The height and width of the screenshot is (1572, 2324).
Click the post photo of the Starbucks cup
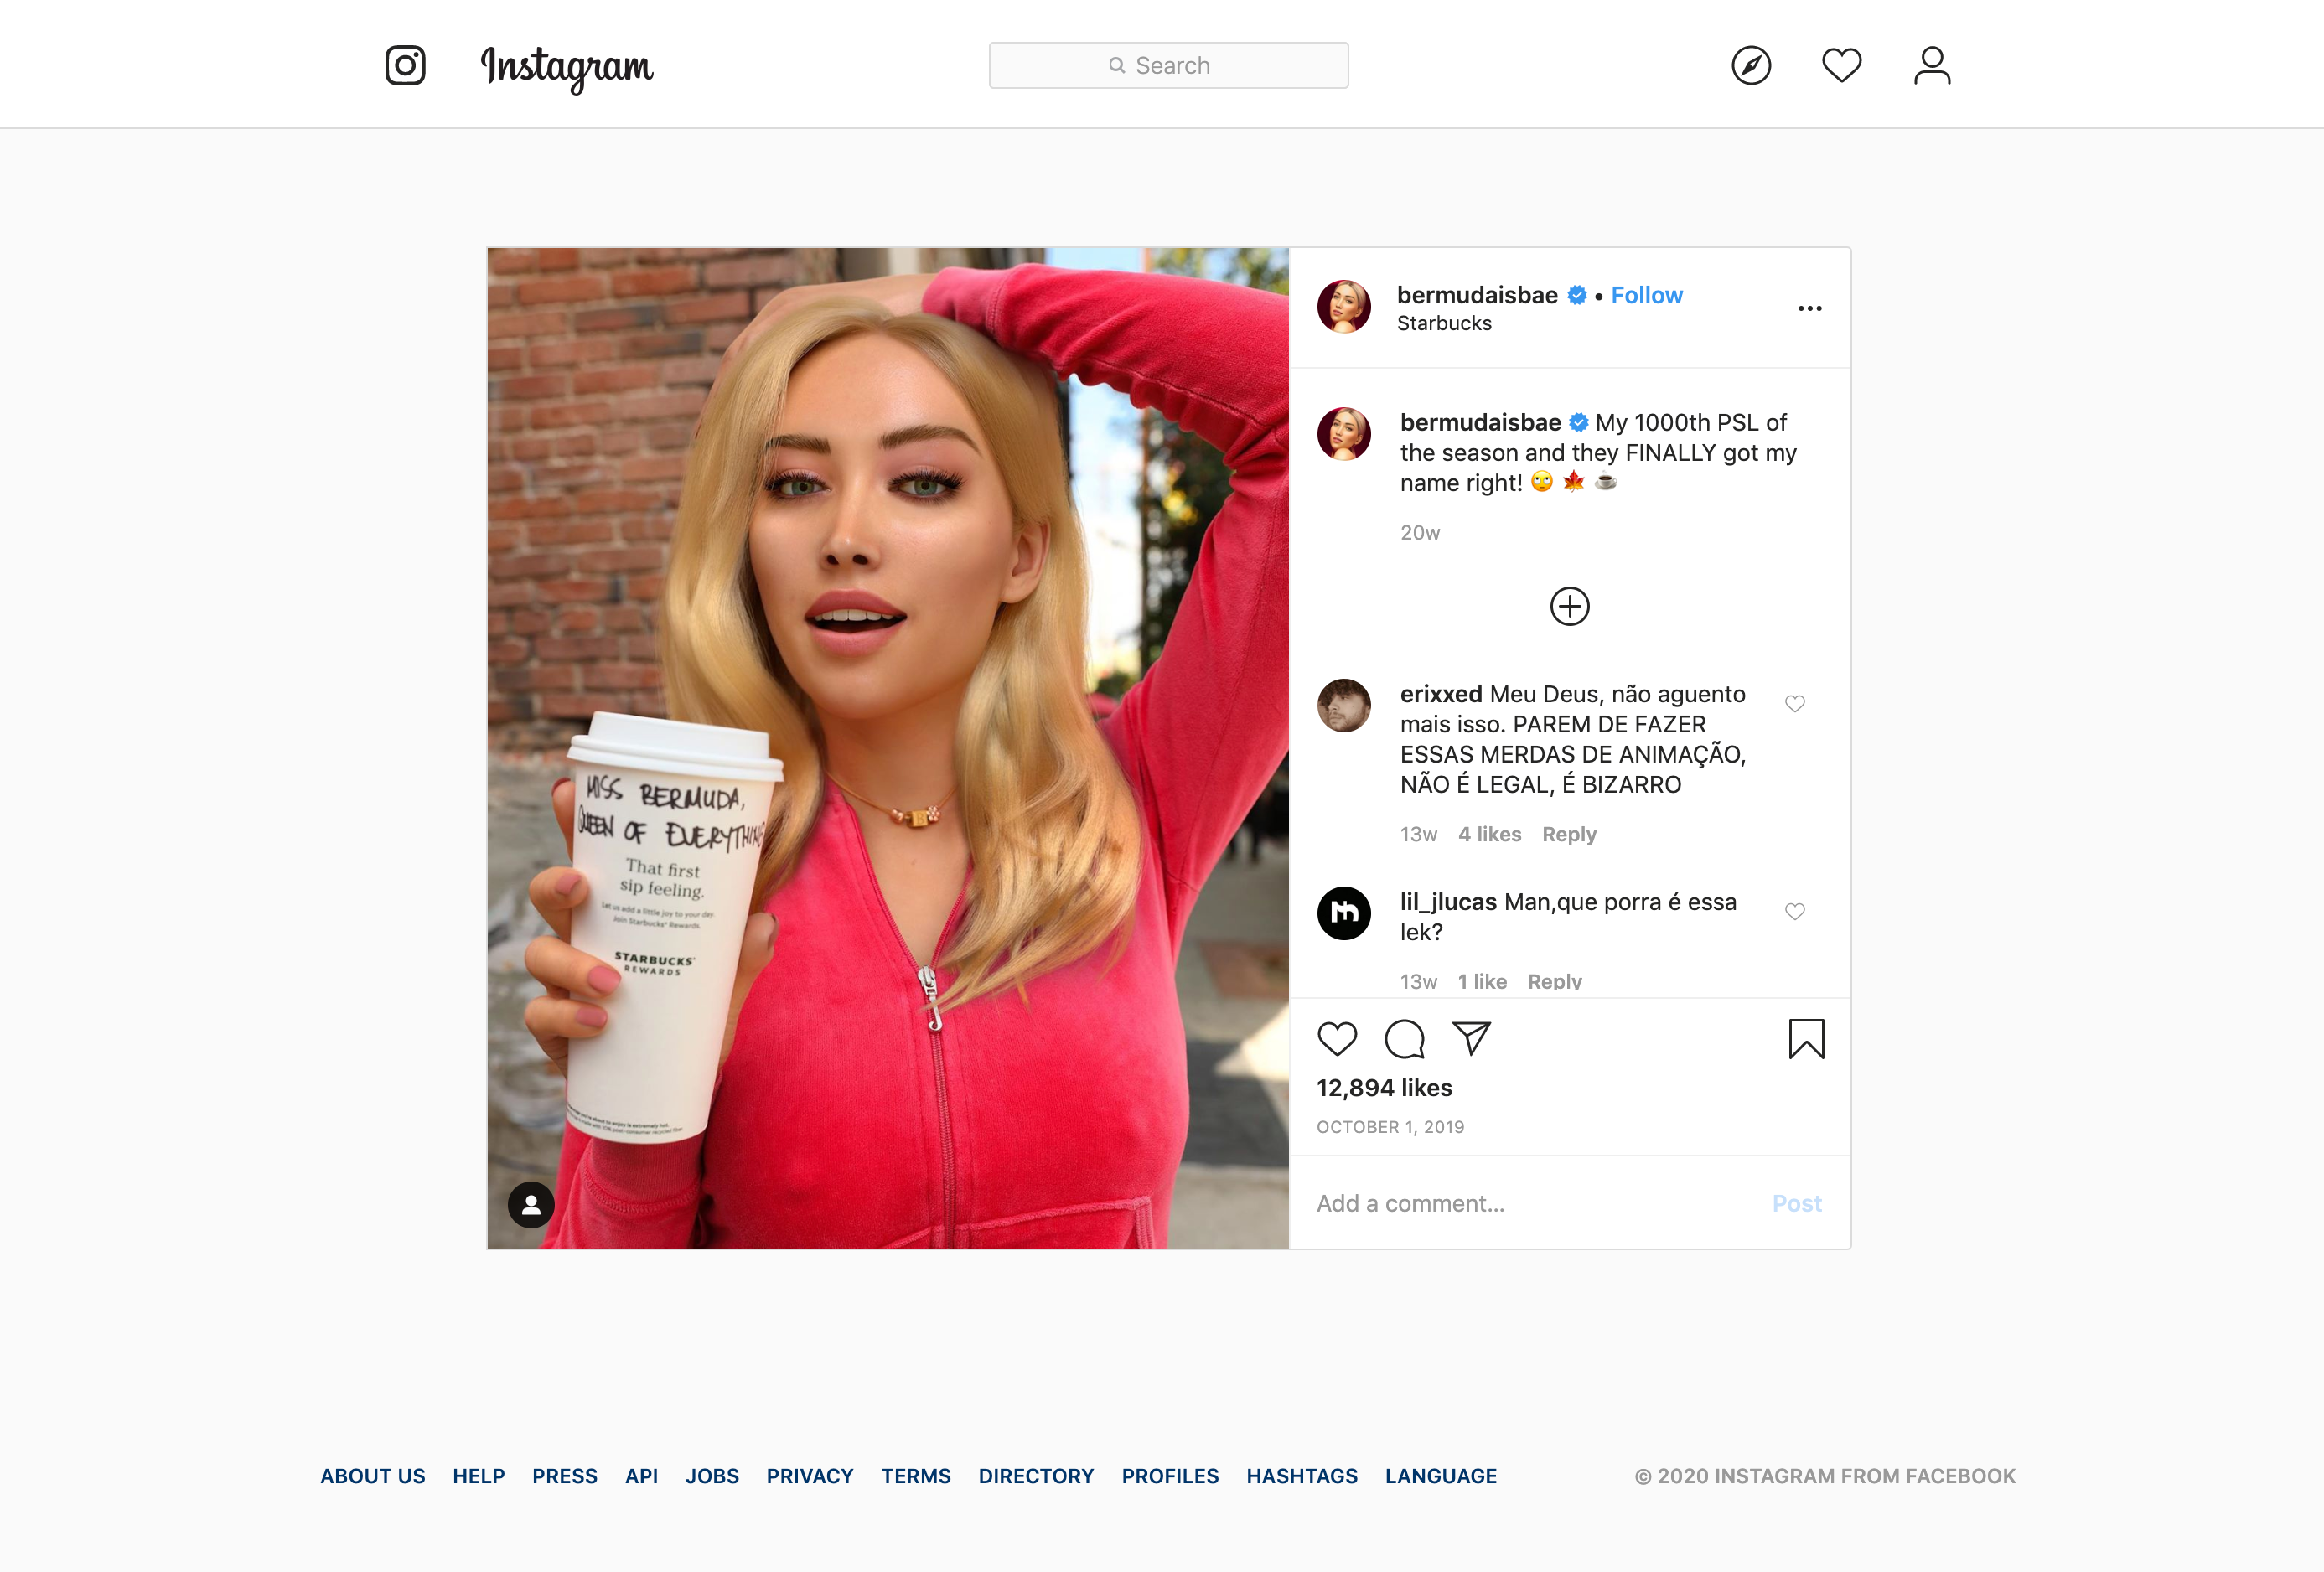click(x=888, y=748)
